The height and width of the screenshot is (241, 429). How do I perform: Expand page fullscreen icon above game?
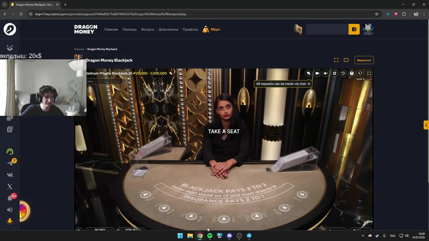336,60
